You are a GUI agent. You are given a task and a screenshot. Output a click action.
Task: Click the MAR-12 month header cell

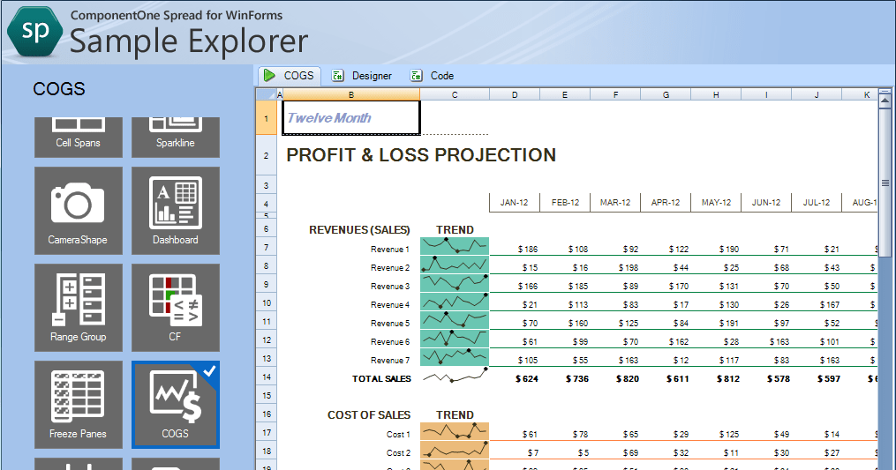pos(615,203)
